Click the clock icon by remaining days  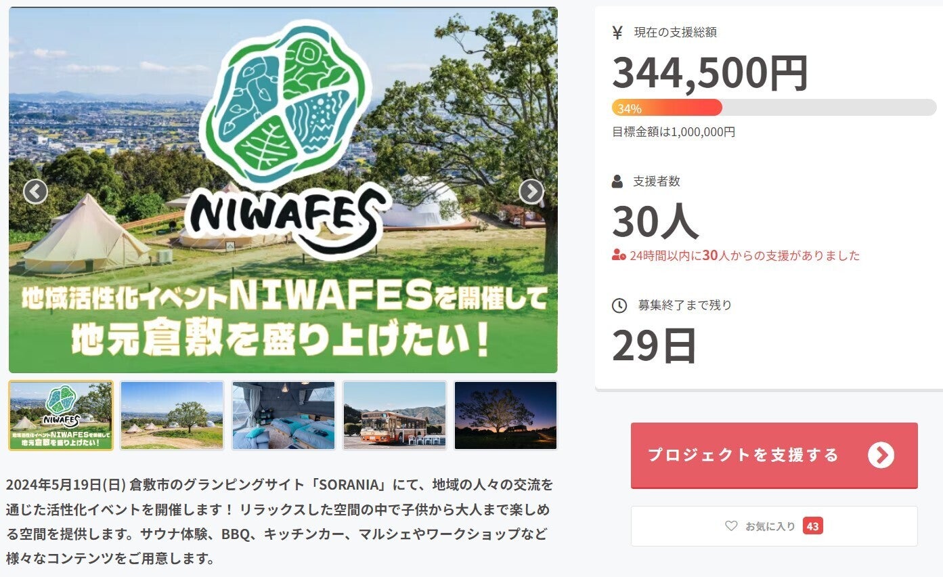click(619, 305)
